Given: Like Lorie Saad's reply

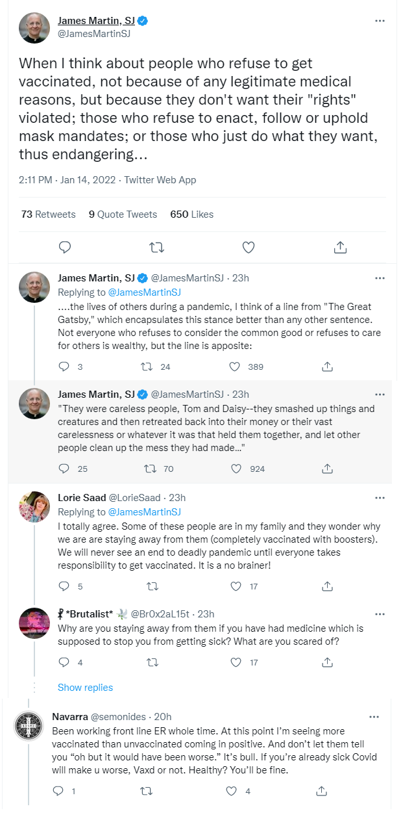Looking at the screenshot, I should coord(236,586).
